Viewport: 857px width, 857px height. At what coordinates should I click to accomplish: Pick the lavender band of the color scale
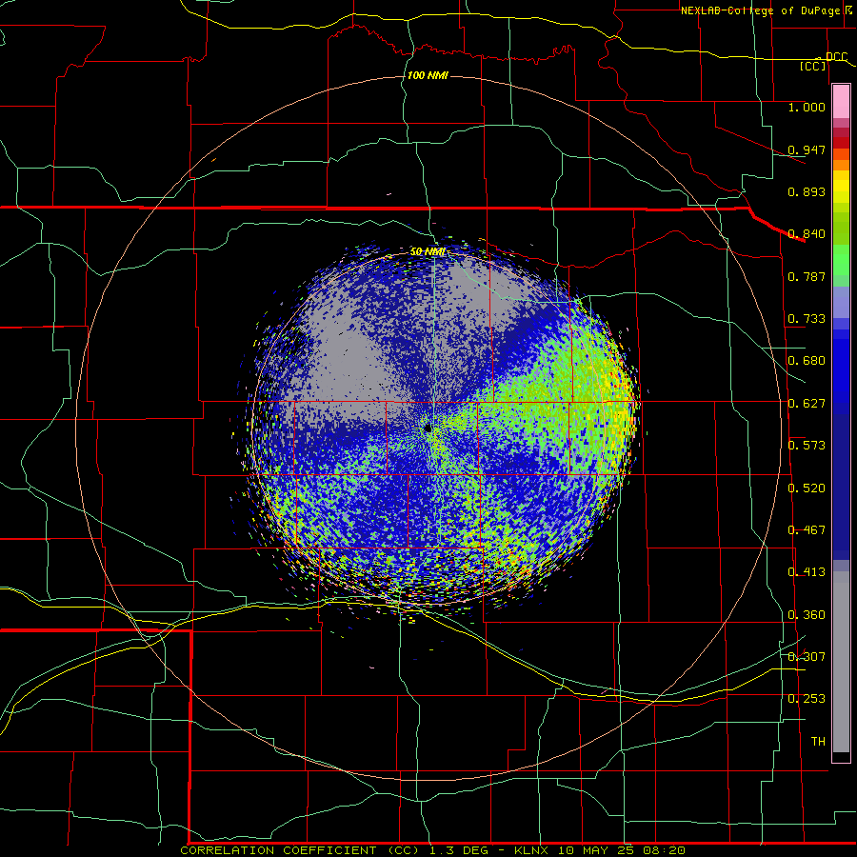point(841,302)
